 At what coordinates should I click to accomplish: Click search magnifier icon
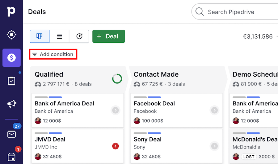(200, 12)
